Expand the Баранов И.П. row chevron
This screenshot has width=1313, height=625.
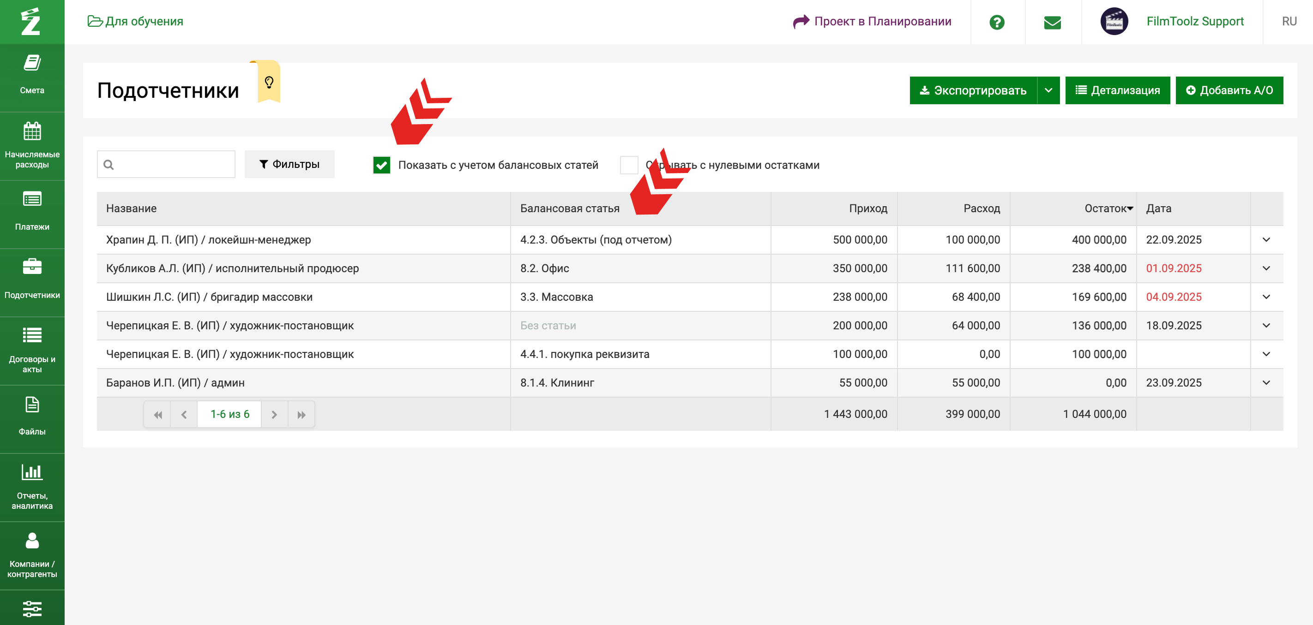1266,382
